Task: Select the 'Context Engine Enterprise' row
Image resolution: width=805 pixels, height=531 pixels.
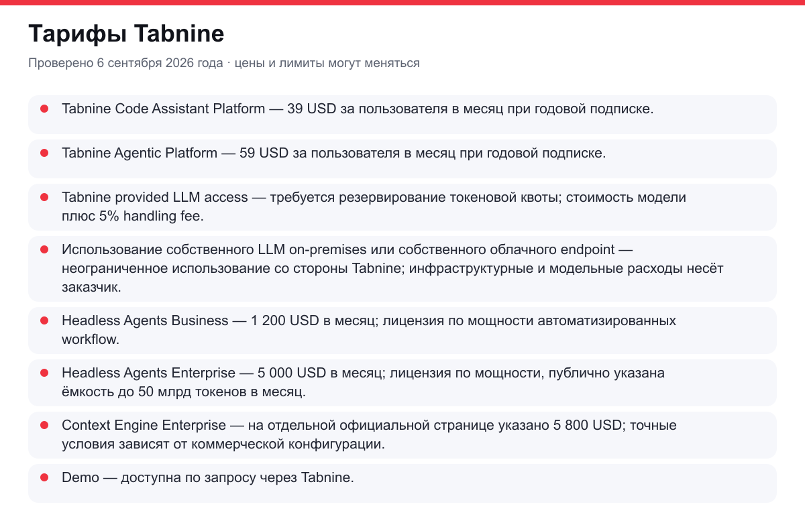Action: [402, 435]
